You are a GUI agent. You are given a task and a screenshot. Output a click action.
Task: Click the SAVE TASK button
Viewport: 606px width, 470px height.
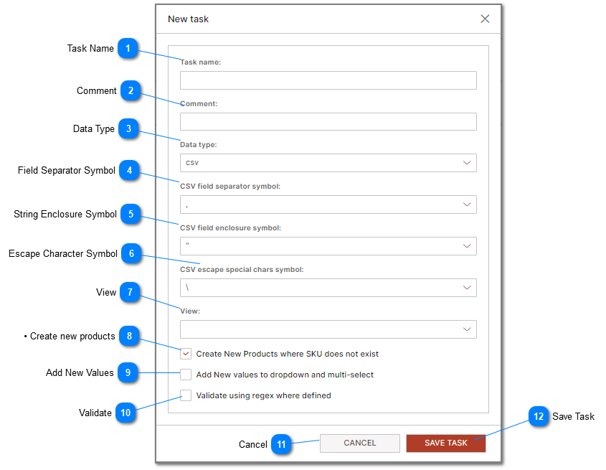(445, 443)
